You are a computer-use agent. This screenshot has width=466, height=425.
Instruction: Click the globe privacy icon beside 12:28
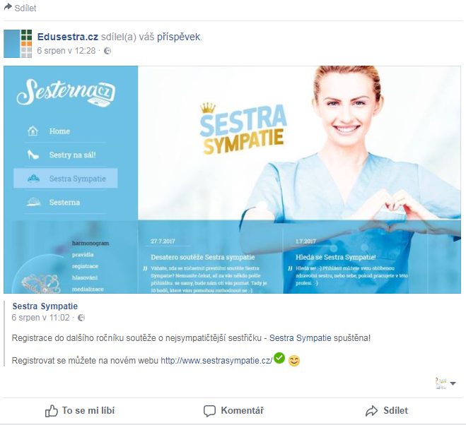[107, 51]
